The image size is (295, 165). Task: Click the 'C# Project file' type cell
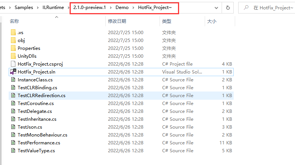[178, 64]
